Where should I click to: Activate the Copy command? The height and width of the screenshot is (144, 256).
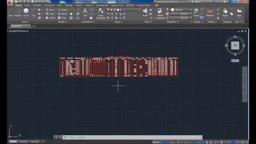point(50,14)
